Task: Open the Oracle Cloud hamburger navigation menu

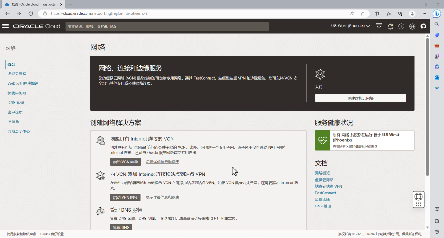Action: tap(6, 26)
